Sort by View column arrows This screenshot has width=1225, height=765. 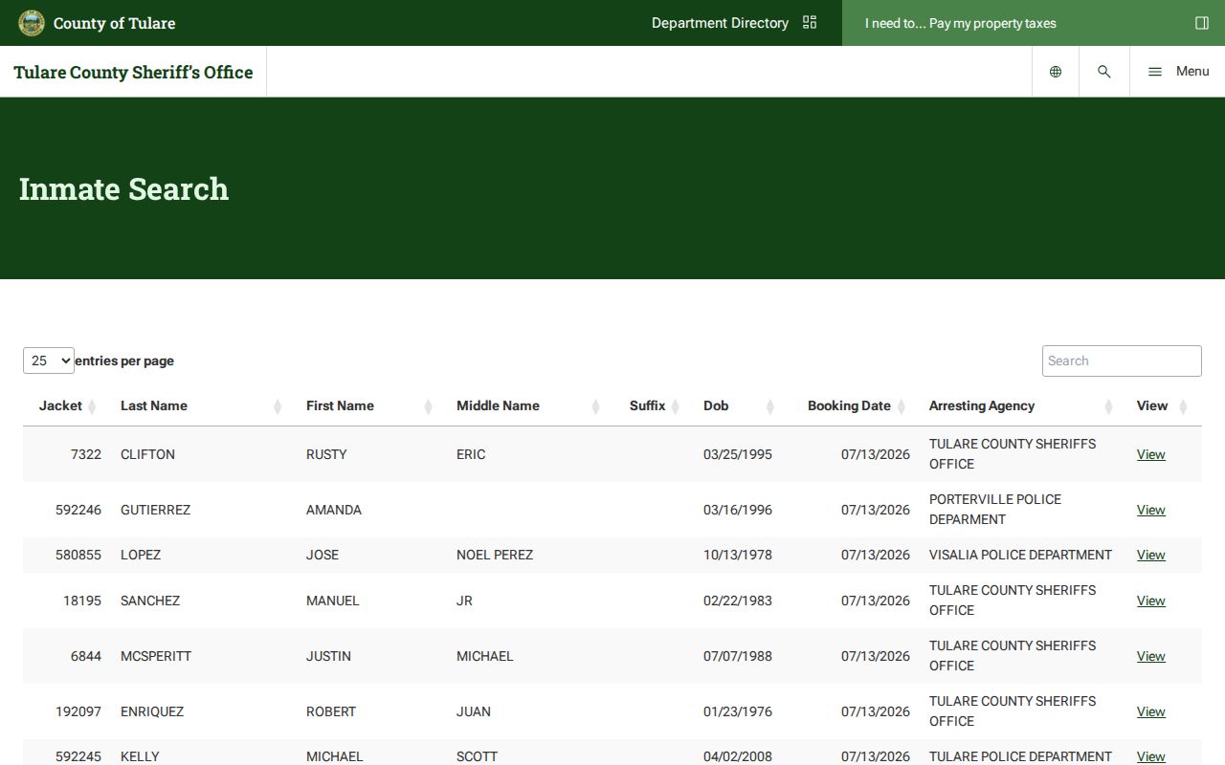tap(1183, 406)
